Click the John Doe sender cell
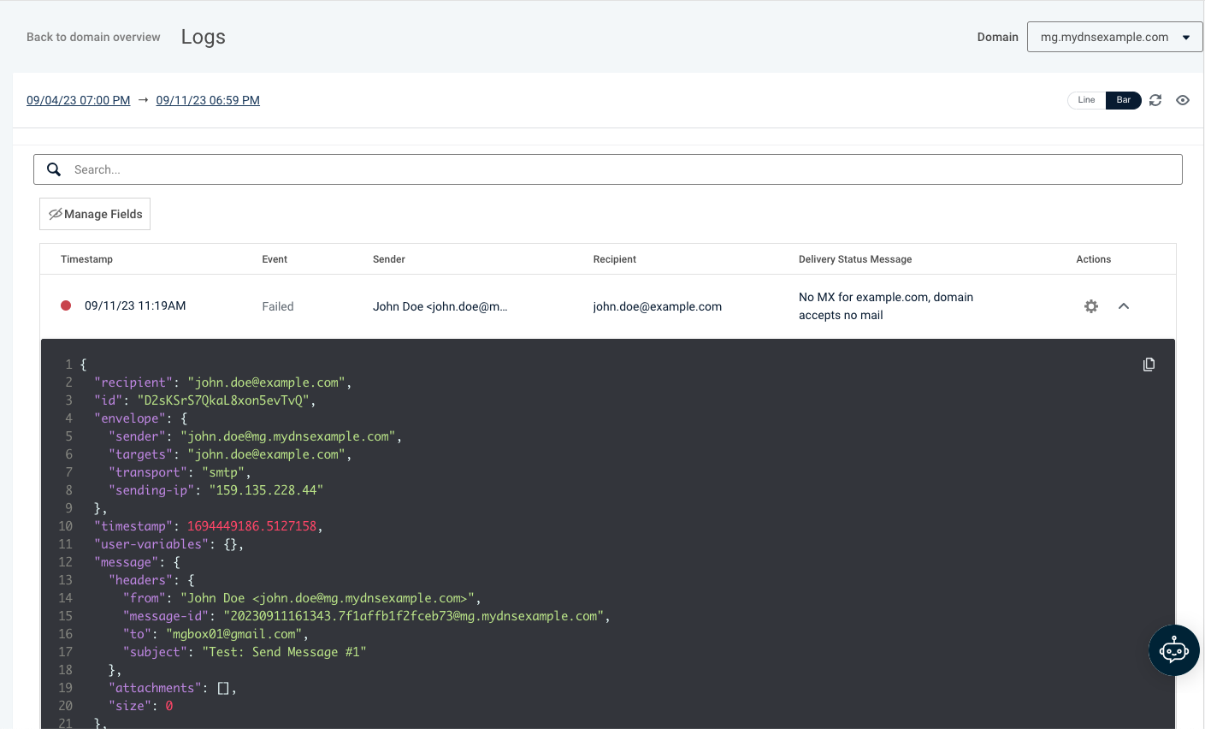The image size is (1205, 729). pos(440,306)
